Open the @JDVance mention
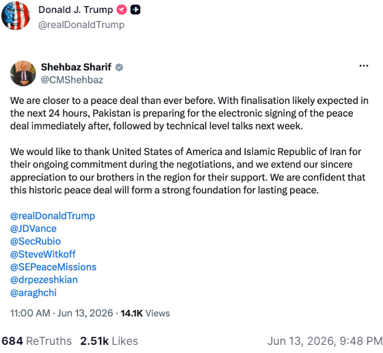The height and width of the screenshot is (353, 383). pos(34,229)
